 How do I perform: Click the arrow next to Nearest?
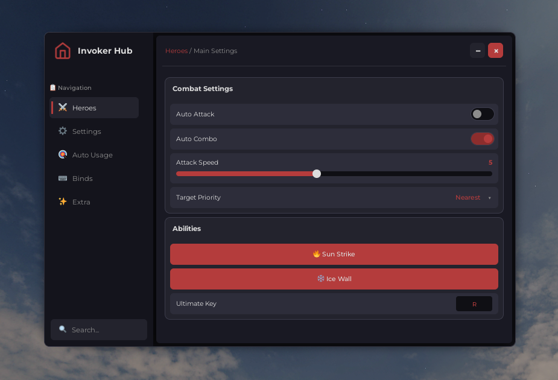click(x=490, y=198)
